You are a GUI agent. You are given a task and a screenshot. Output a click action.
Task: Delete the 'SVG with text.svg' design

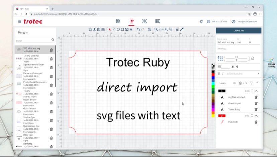click(x=51, y=50)
